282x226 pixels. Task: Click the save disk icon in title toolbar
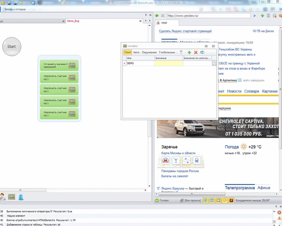9,3
